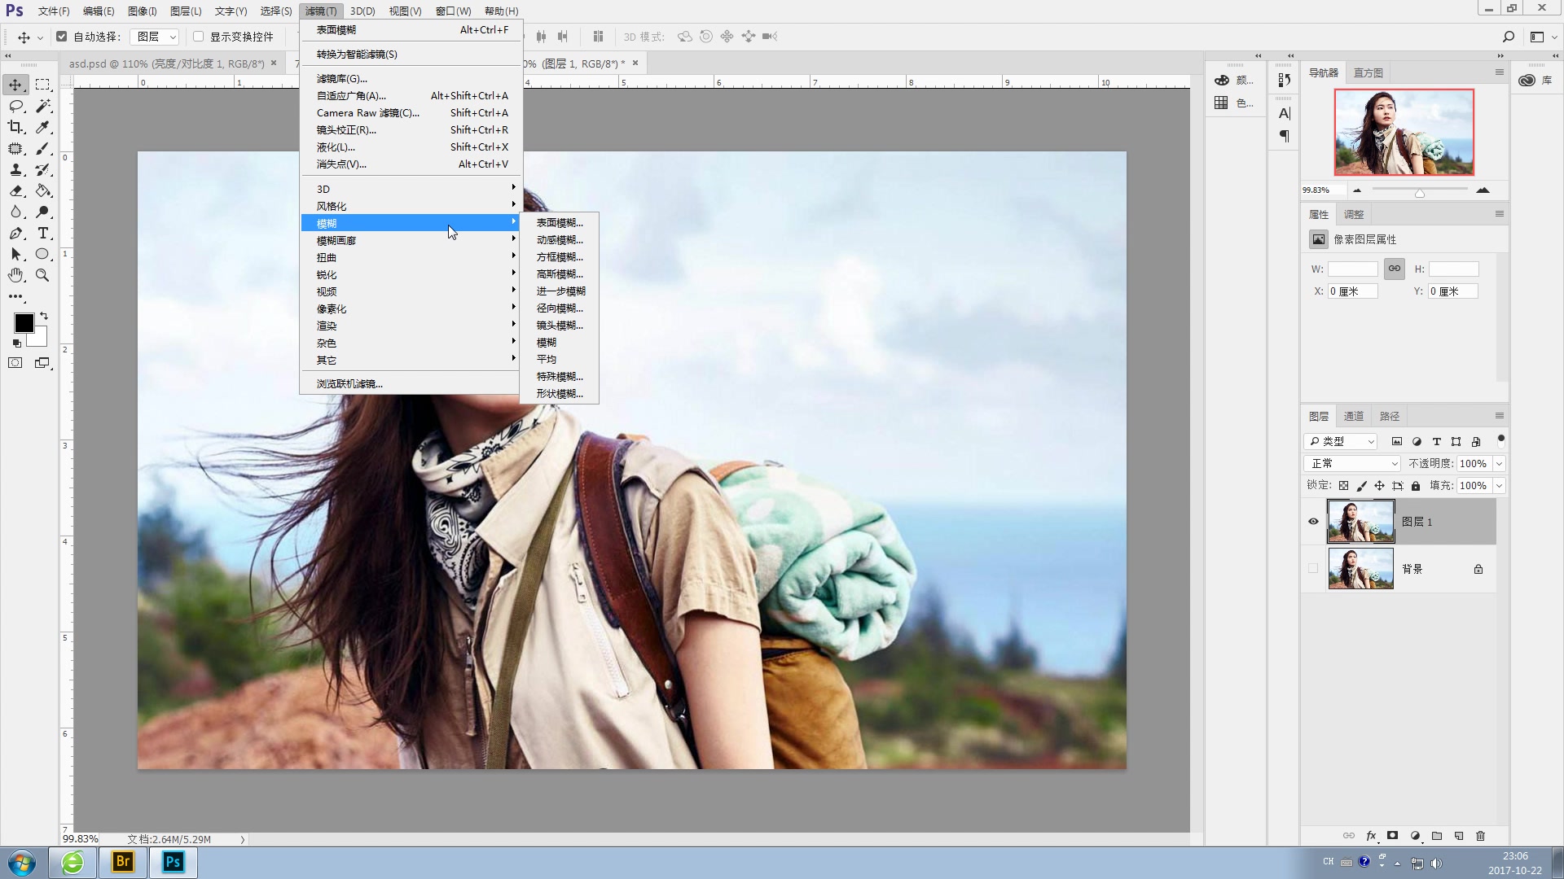Select the Horizontal Type tool
This screenshot has height=879, width=1564.
click(x=43, y=234)
